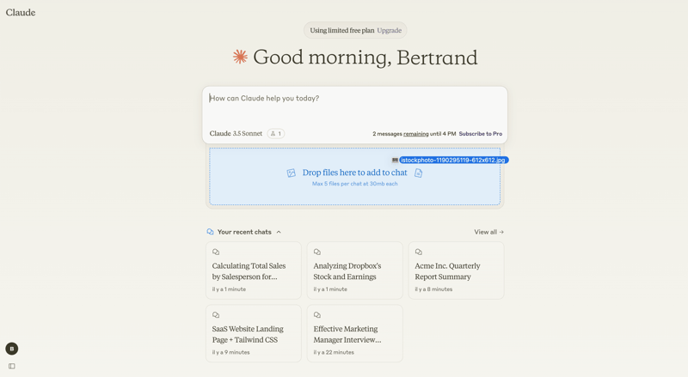Click the 'il y a 22 minutes' timestamp
Image resolution: width=688 pixels, height=377 pixels.
334,352
